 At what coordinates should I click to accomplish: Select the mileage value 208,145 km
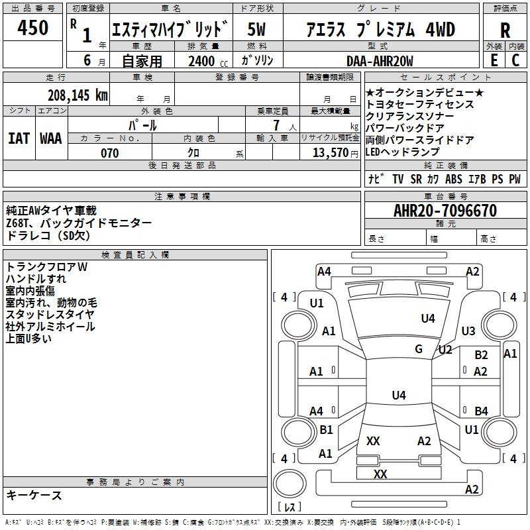coord(77,95)
